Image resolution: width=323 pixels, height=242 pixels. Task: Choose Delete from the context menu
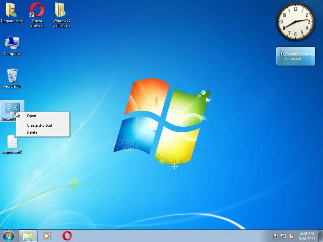(x=43, y=132)
